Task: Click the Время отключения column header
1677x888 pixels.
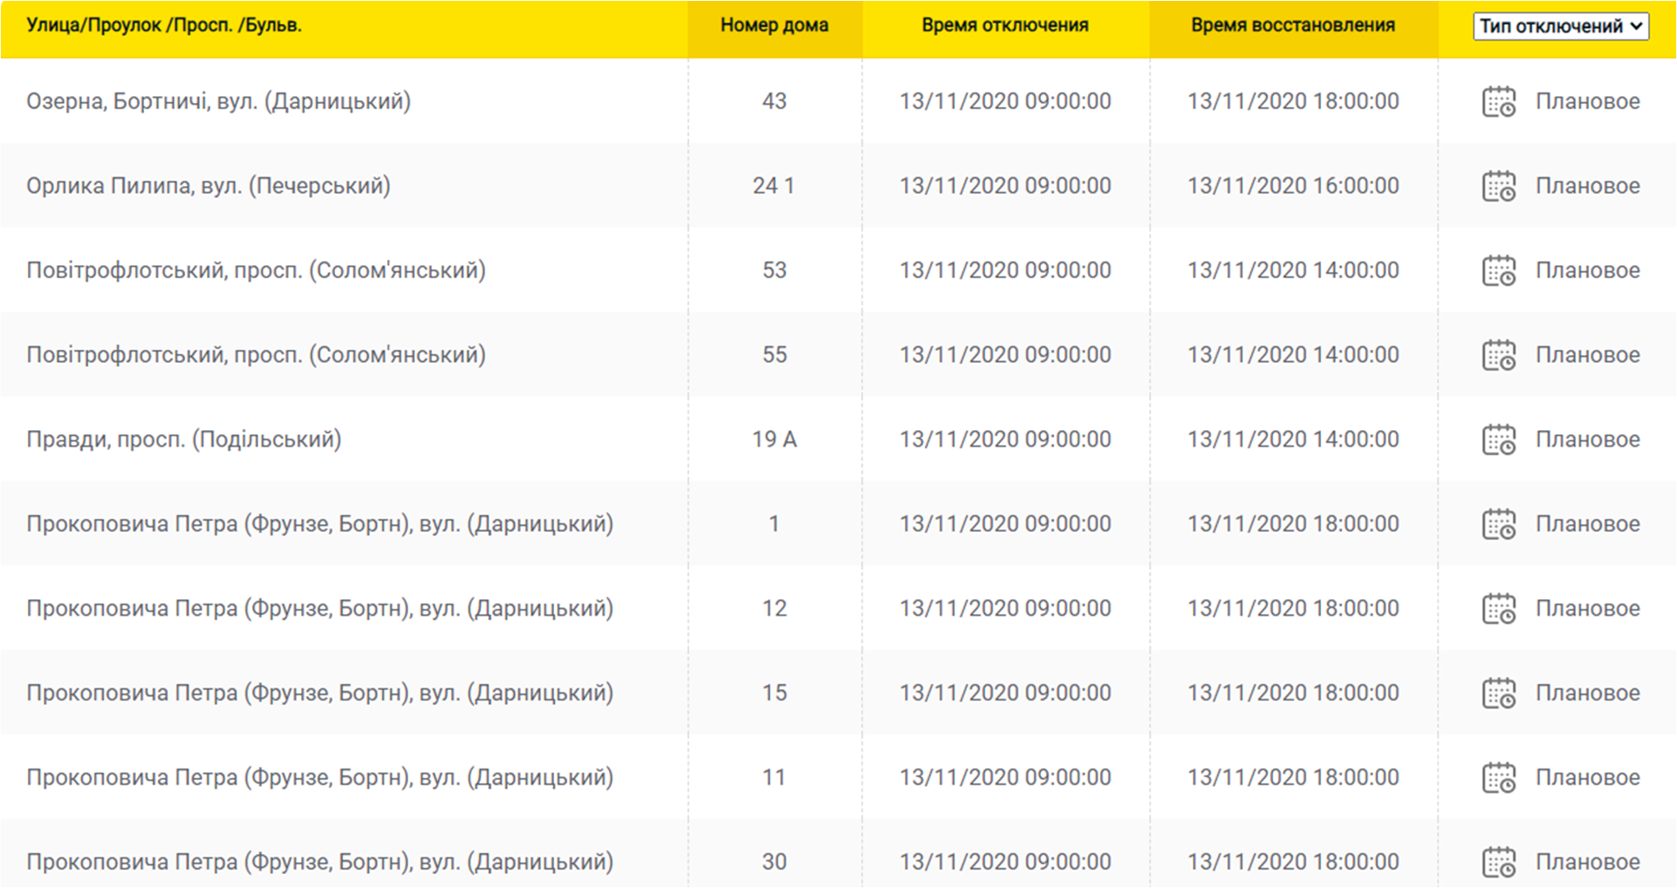Action: pyautogui.click(x=1004, y=25)
